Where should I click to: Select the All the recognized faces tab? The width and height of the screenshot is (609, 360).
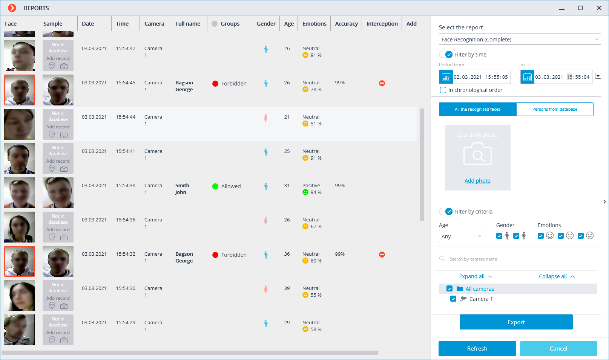(x=477, y=109)
